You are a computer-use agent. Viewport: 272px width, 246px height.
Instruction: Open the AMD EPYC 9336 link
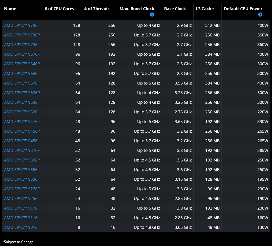(21, 179)
